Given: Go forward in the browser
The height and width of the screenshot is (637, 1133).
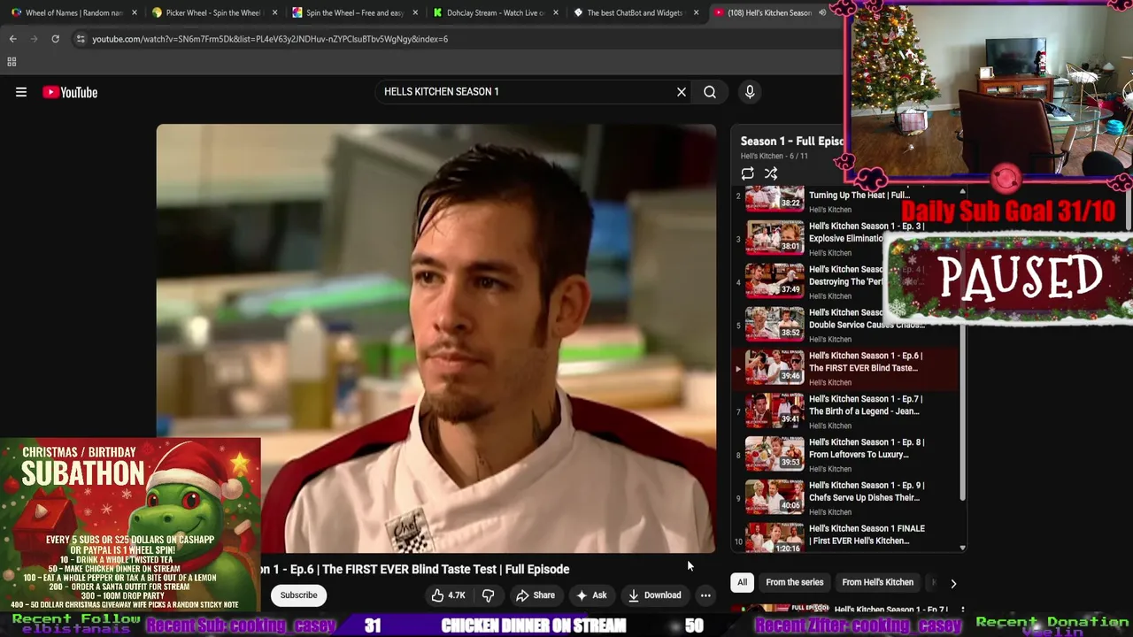Looking at the screenshot, I should tap(34, 39).
